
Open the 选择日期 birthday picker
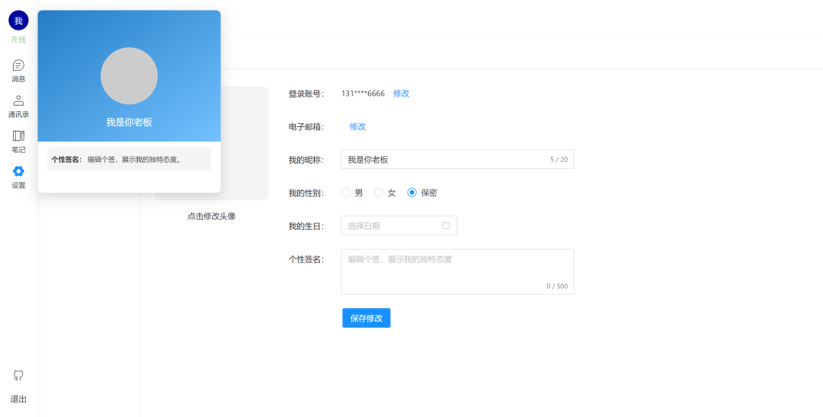[399, 226]
